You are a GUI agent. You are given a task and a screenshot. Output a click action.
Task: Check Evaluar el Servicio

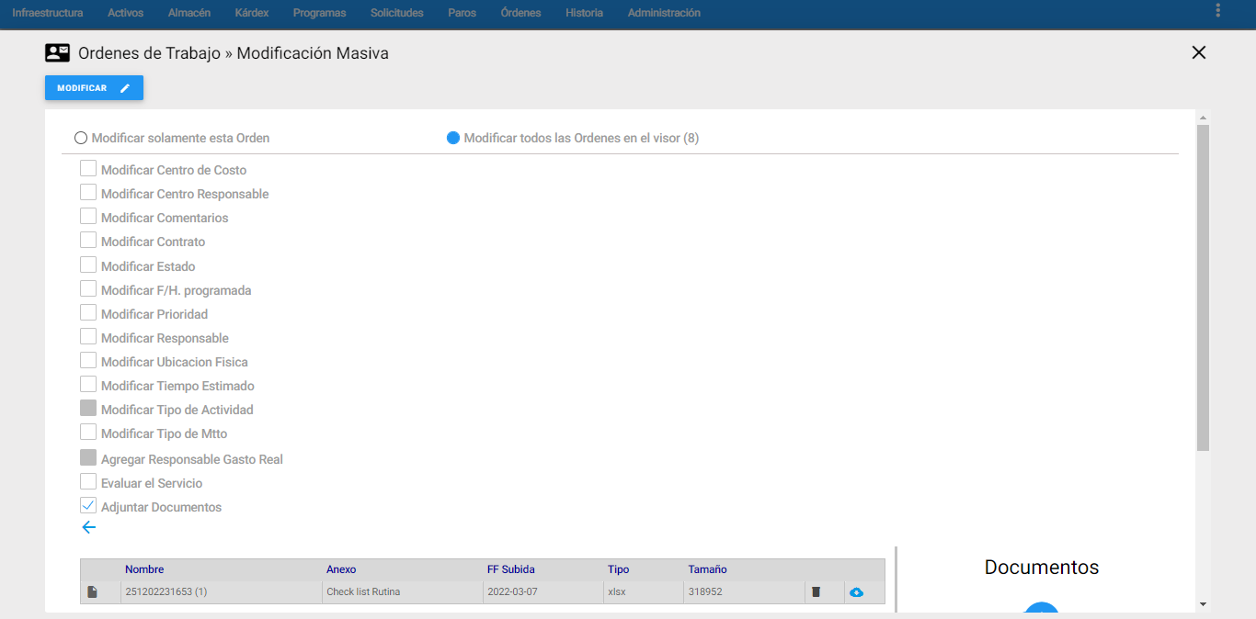(x=88, y=482)
